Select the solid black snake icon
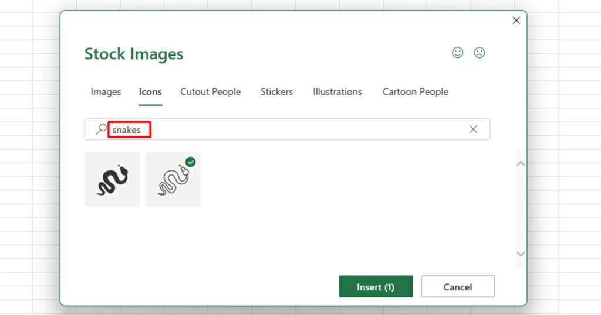The image size is (601, 315). pos(112,179)
